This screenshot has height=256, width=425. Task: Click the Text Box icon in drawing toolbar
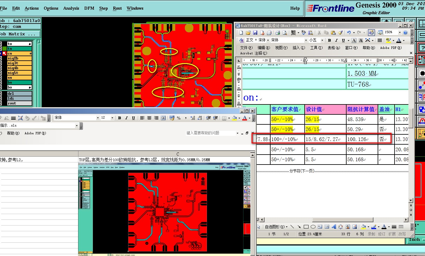pyautogui.click(x=320, y=227)
